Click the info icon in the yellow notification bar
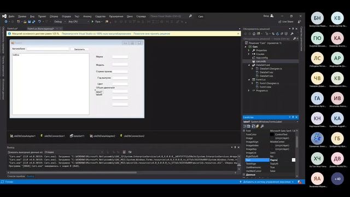 point(9,34)
